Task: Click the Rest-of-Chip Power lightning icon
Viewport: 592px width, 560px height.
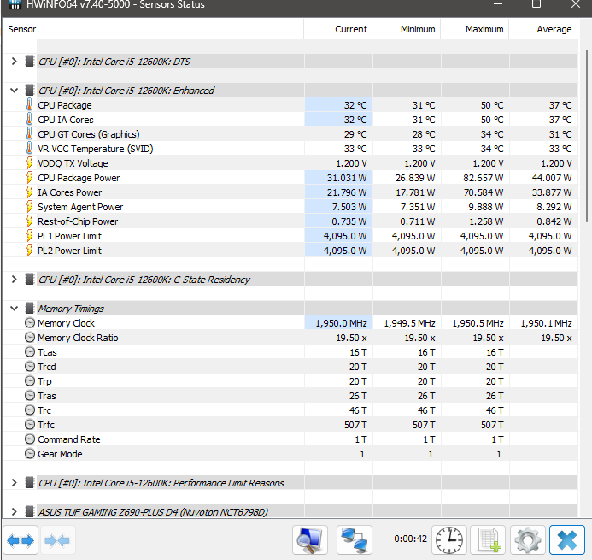Action: click(29, 221)
